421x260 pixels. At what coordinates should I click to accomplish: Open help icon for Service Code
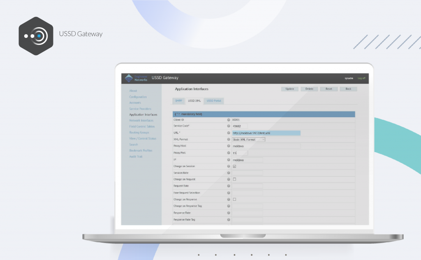pos(229,126)
